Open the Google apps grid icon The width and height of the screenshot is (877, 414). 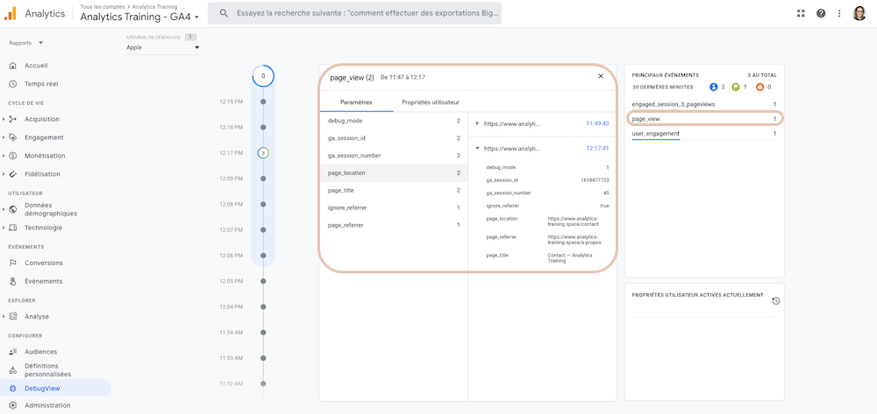coord(801,13)
